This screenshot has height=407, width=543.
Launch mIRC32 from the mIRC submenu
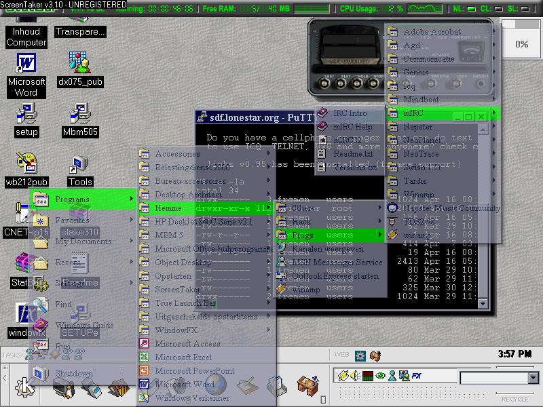click(350, 140)
